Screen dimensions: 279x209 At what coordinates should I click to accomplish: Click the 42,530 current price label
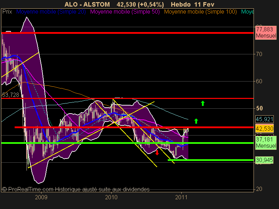pos(265,128)
